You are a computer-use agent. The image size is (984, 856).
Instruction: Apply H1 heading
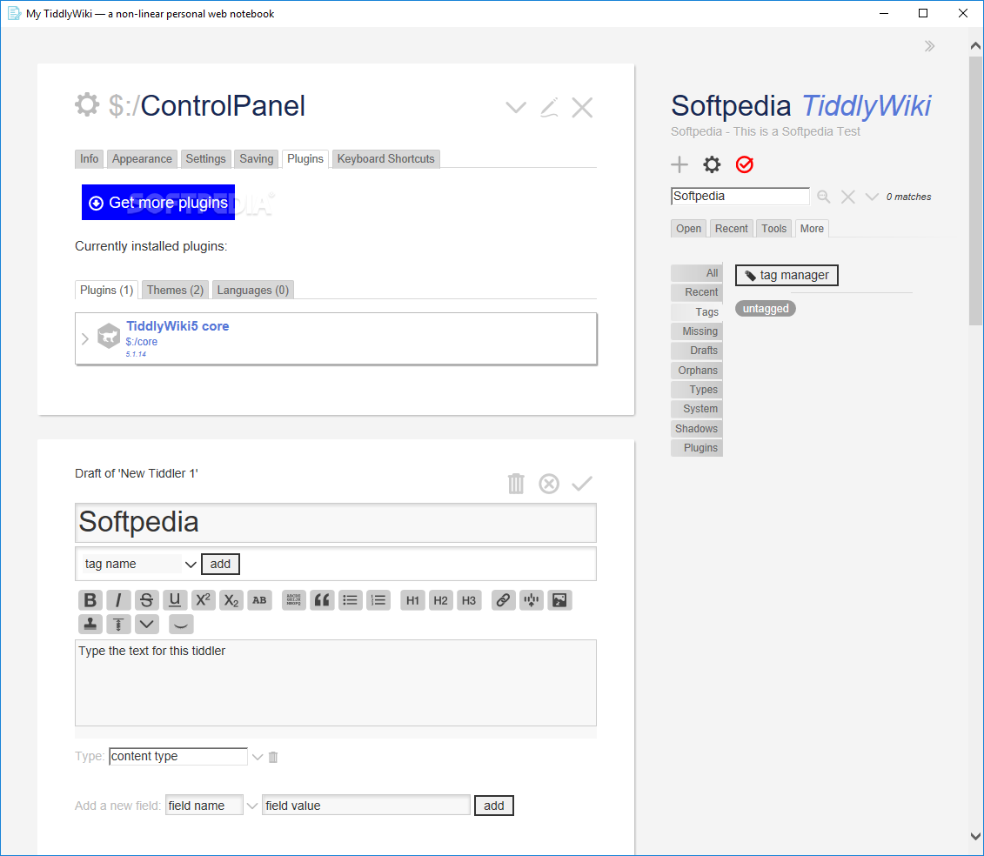pos(412,600)
